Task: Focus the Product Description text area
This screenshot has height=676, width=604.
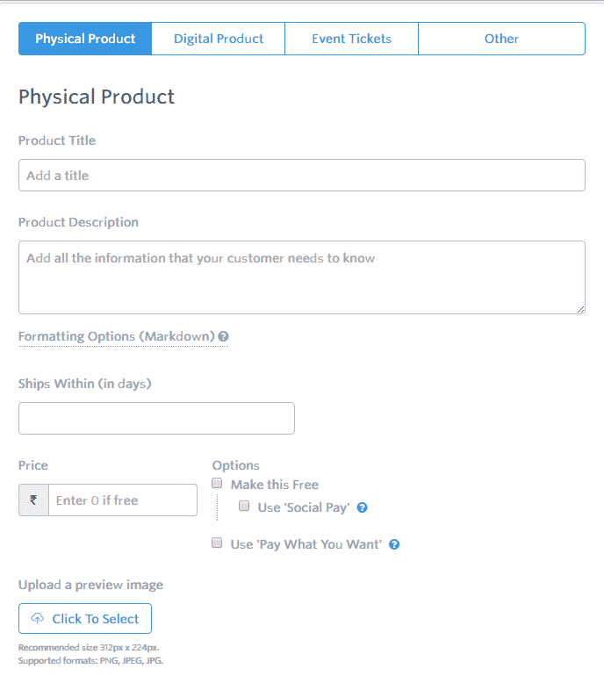Action: pyautogui.click(x=302, y=277)
